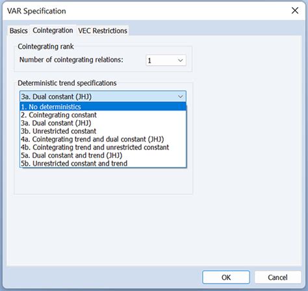This screenshot has width=308, height=291.
Task: Click the chevron on the trend specification combo
Action: [x=180, y=97]
